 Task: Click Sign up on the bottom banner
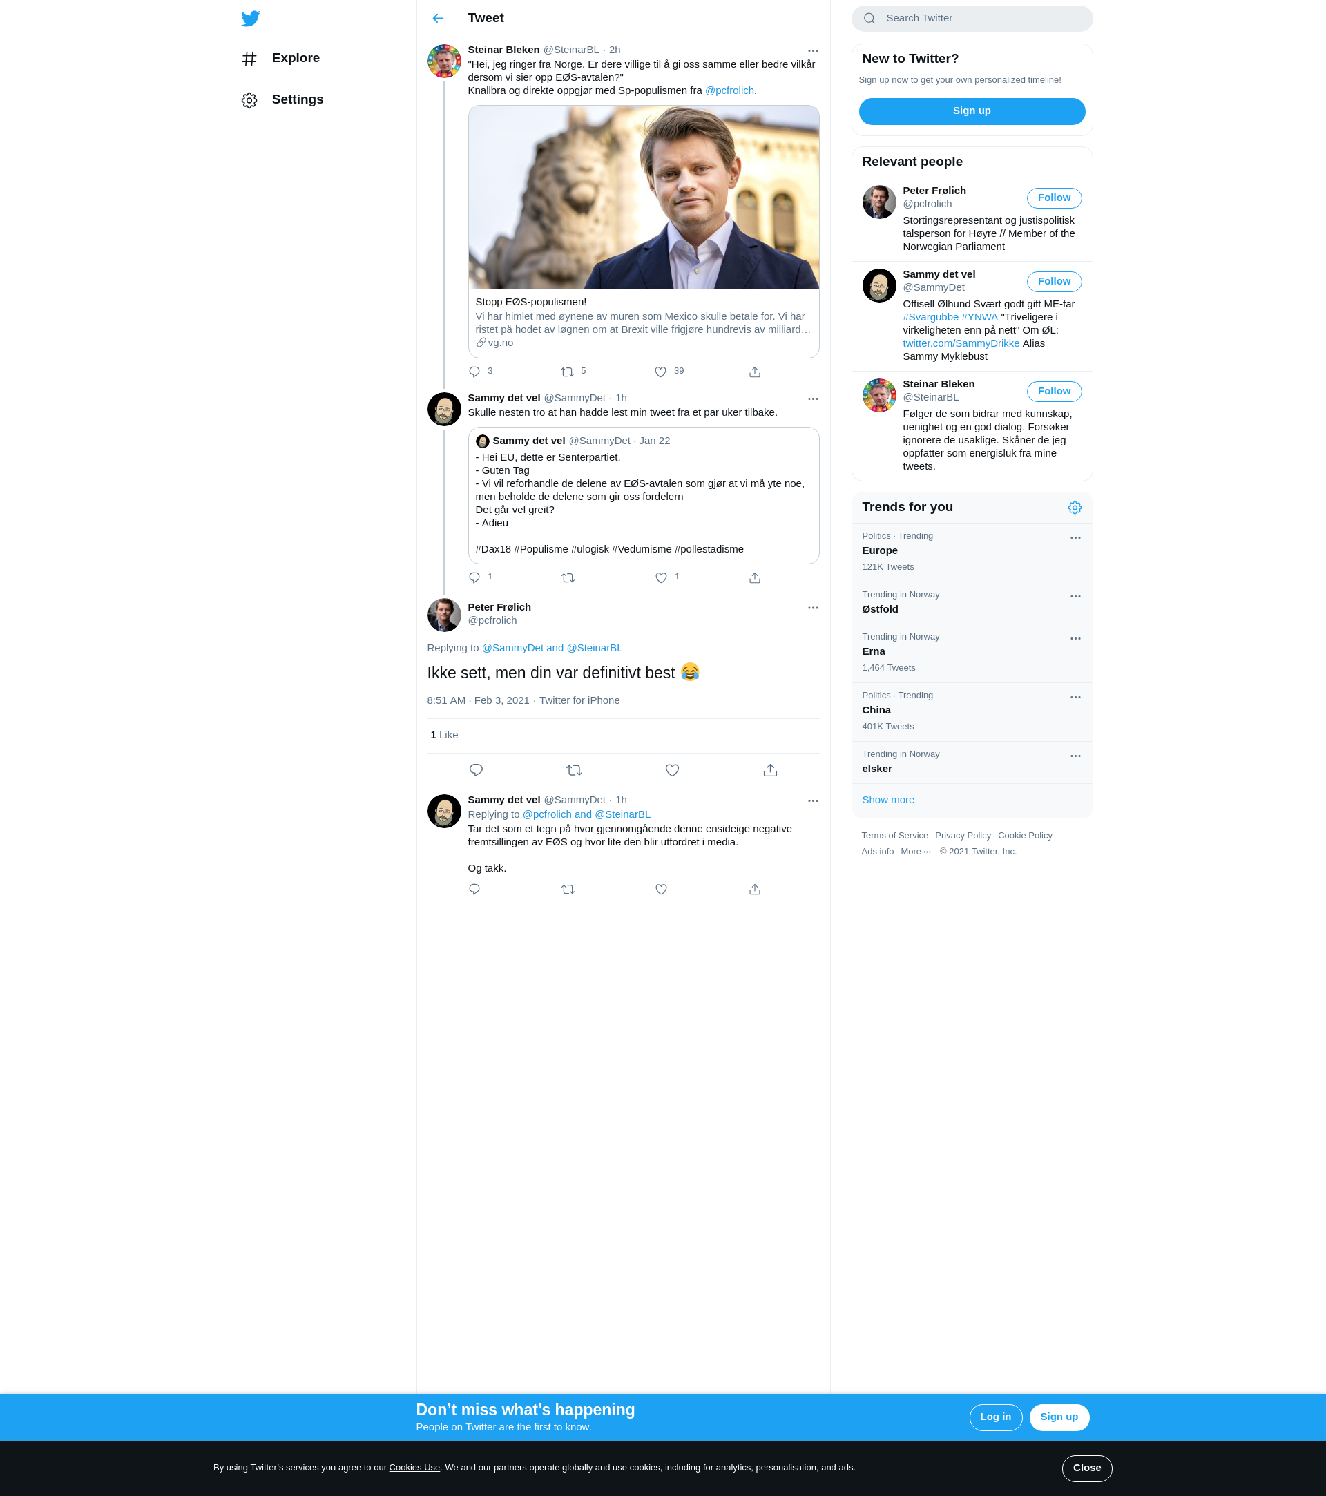[1059, 1417]
